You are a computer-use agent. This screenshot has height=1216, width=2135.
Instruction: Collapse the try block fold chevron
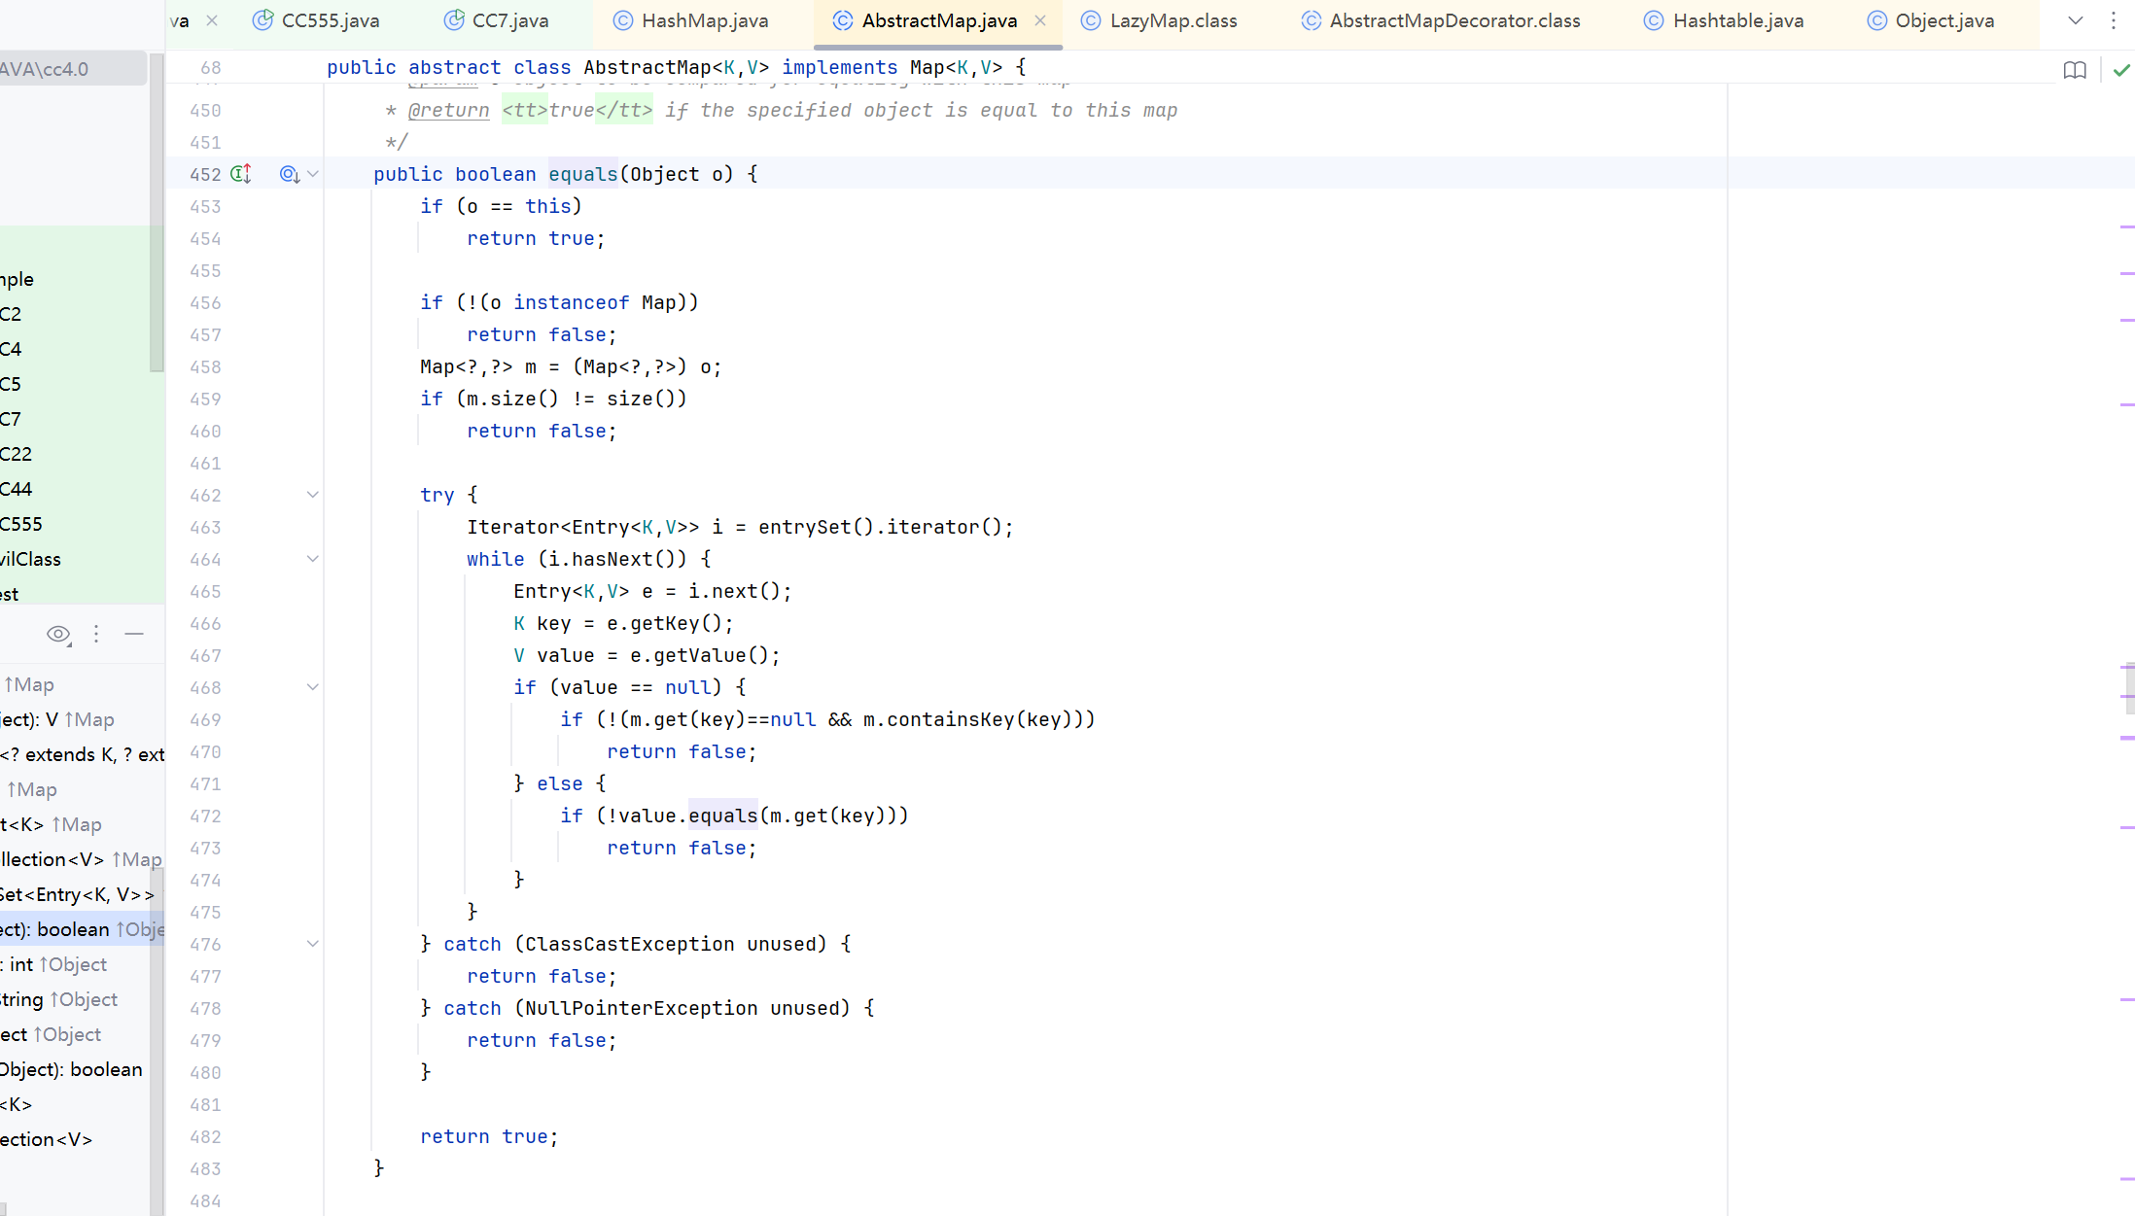click(313, 495)
